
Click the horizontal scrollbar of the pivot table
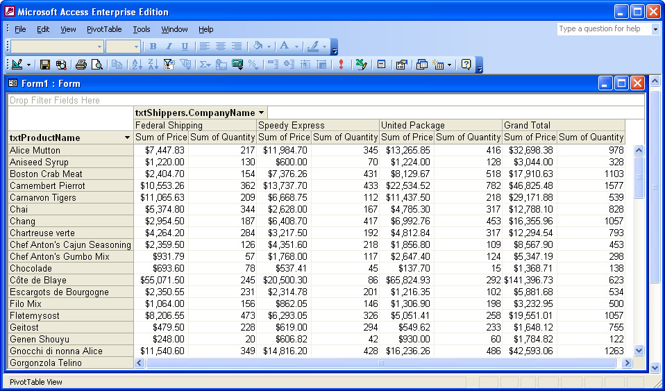point(380,363)
